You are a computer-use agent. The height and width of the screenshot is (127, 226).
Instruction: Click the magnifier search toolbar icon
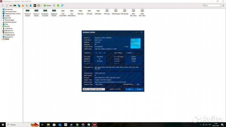click(x=62, y=5)
